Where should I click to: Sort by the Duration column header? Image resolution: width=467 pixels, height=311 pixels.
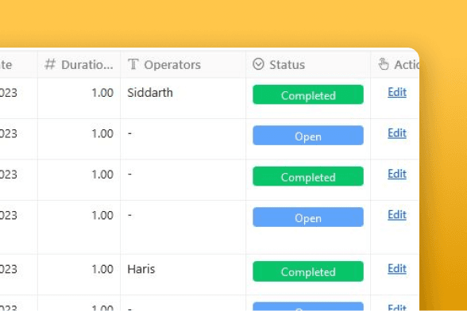tap(87, 65)
